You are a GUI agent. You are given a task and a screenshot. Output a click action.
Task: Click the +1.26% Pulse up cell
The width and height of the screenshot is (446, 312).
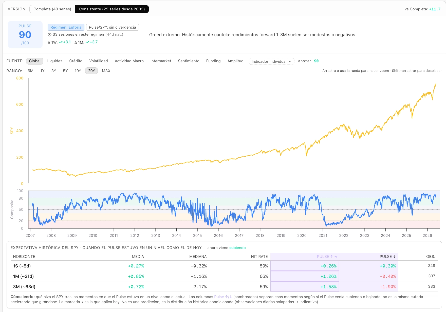[x=305, y=276]
